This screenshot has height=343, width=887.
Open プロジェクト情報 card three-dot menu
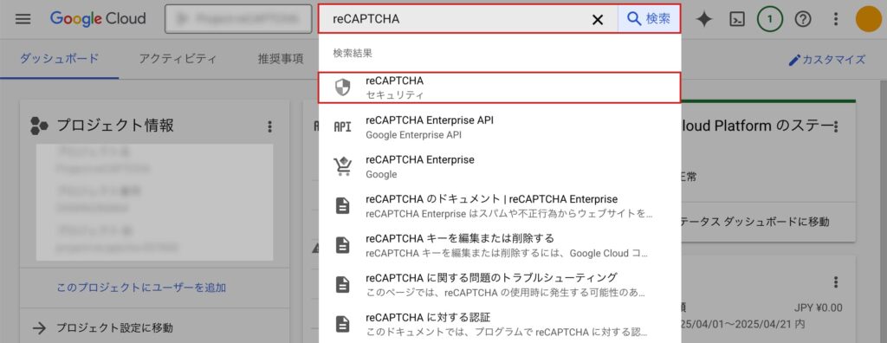(x=270, y=126)
